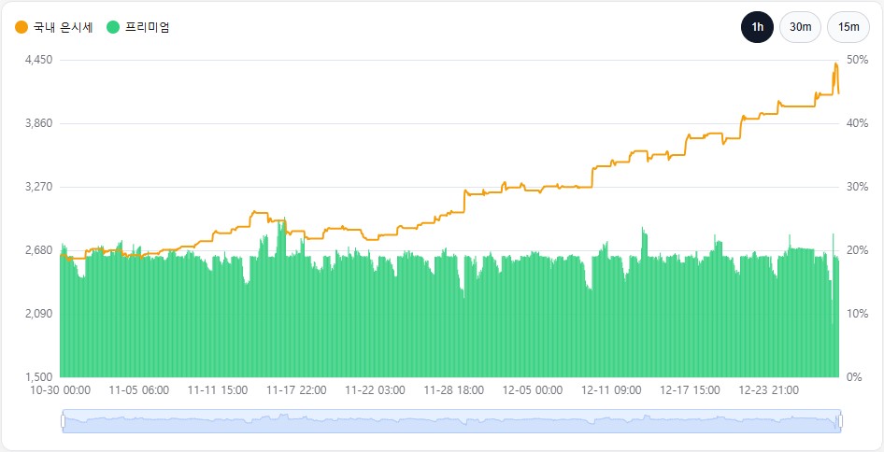This screenshot has height=452, width=884.
Task: Select the 1h interval button
Action: click(x=757, y=27)
